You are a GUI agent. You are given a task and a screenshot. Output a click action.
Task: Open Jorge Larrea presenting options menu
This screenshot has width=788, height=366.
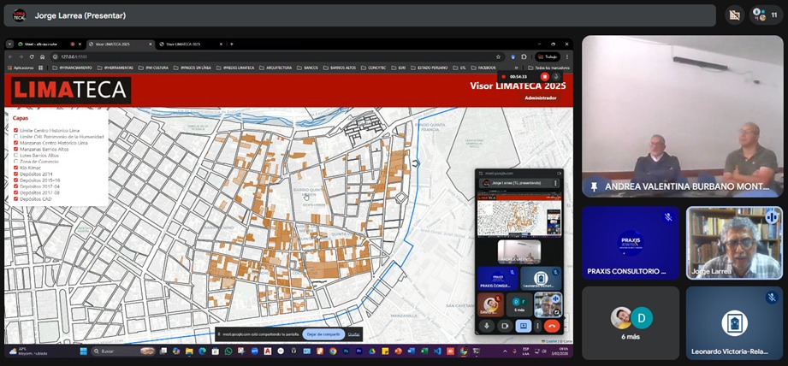[x=555, y=183]
